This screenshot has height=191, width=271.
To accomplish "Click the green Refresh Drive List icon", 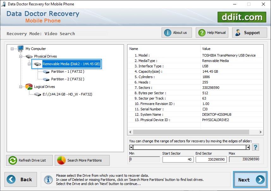I will click(x=12, y=160).
